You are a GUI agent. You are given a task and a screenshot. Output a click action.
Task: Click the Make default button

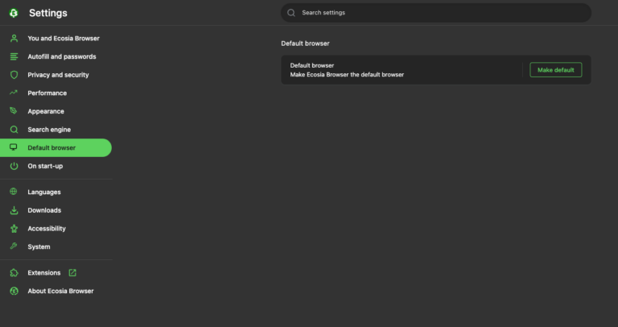click(x=556, y=70)
